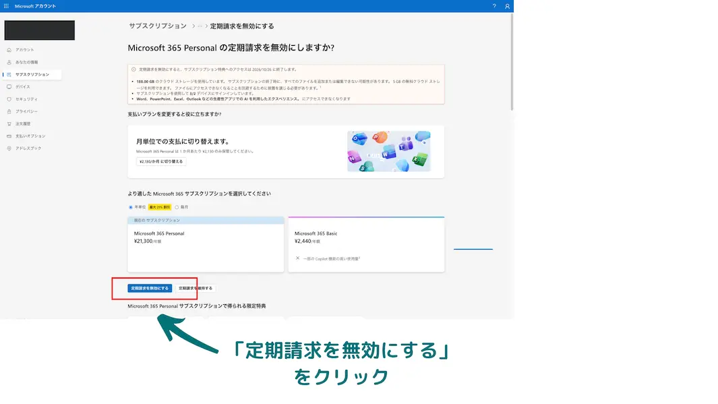Open アドレスブック sidebar item
Screen dimensions: 718x404
click(28, 148)
